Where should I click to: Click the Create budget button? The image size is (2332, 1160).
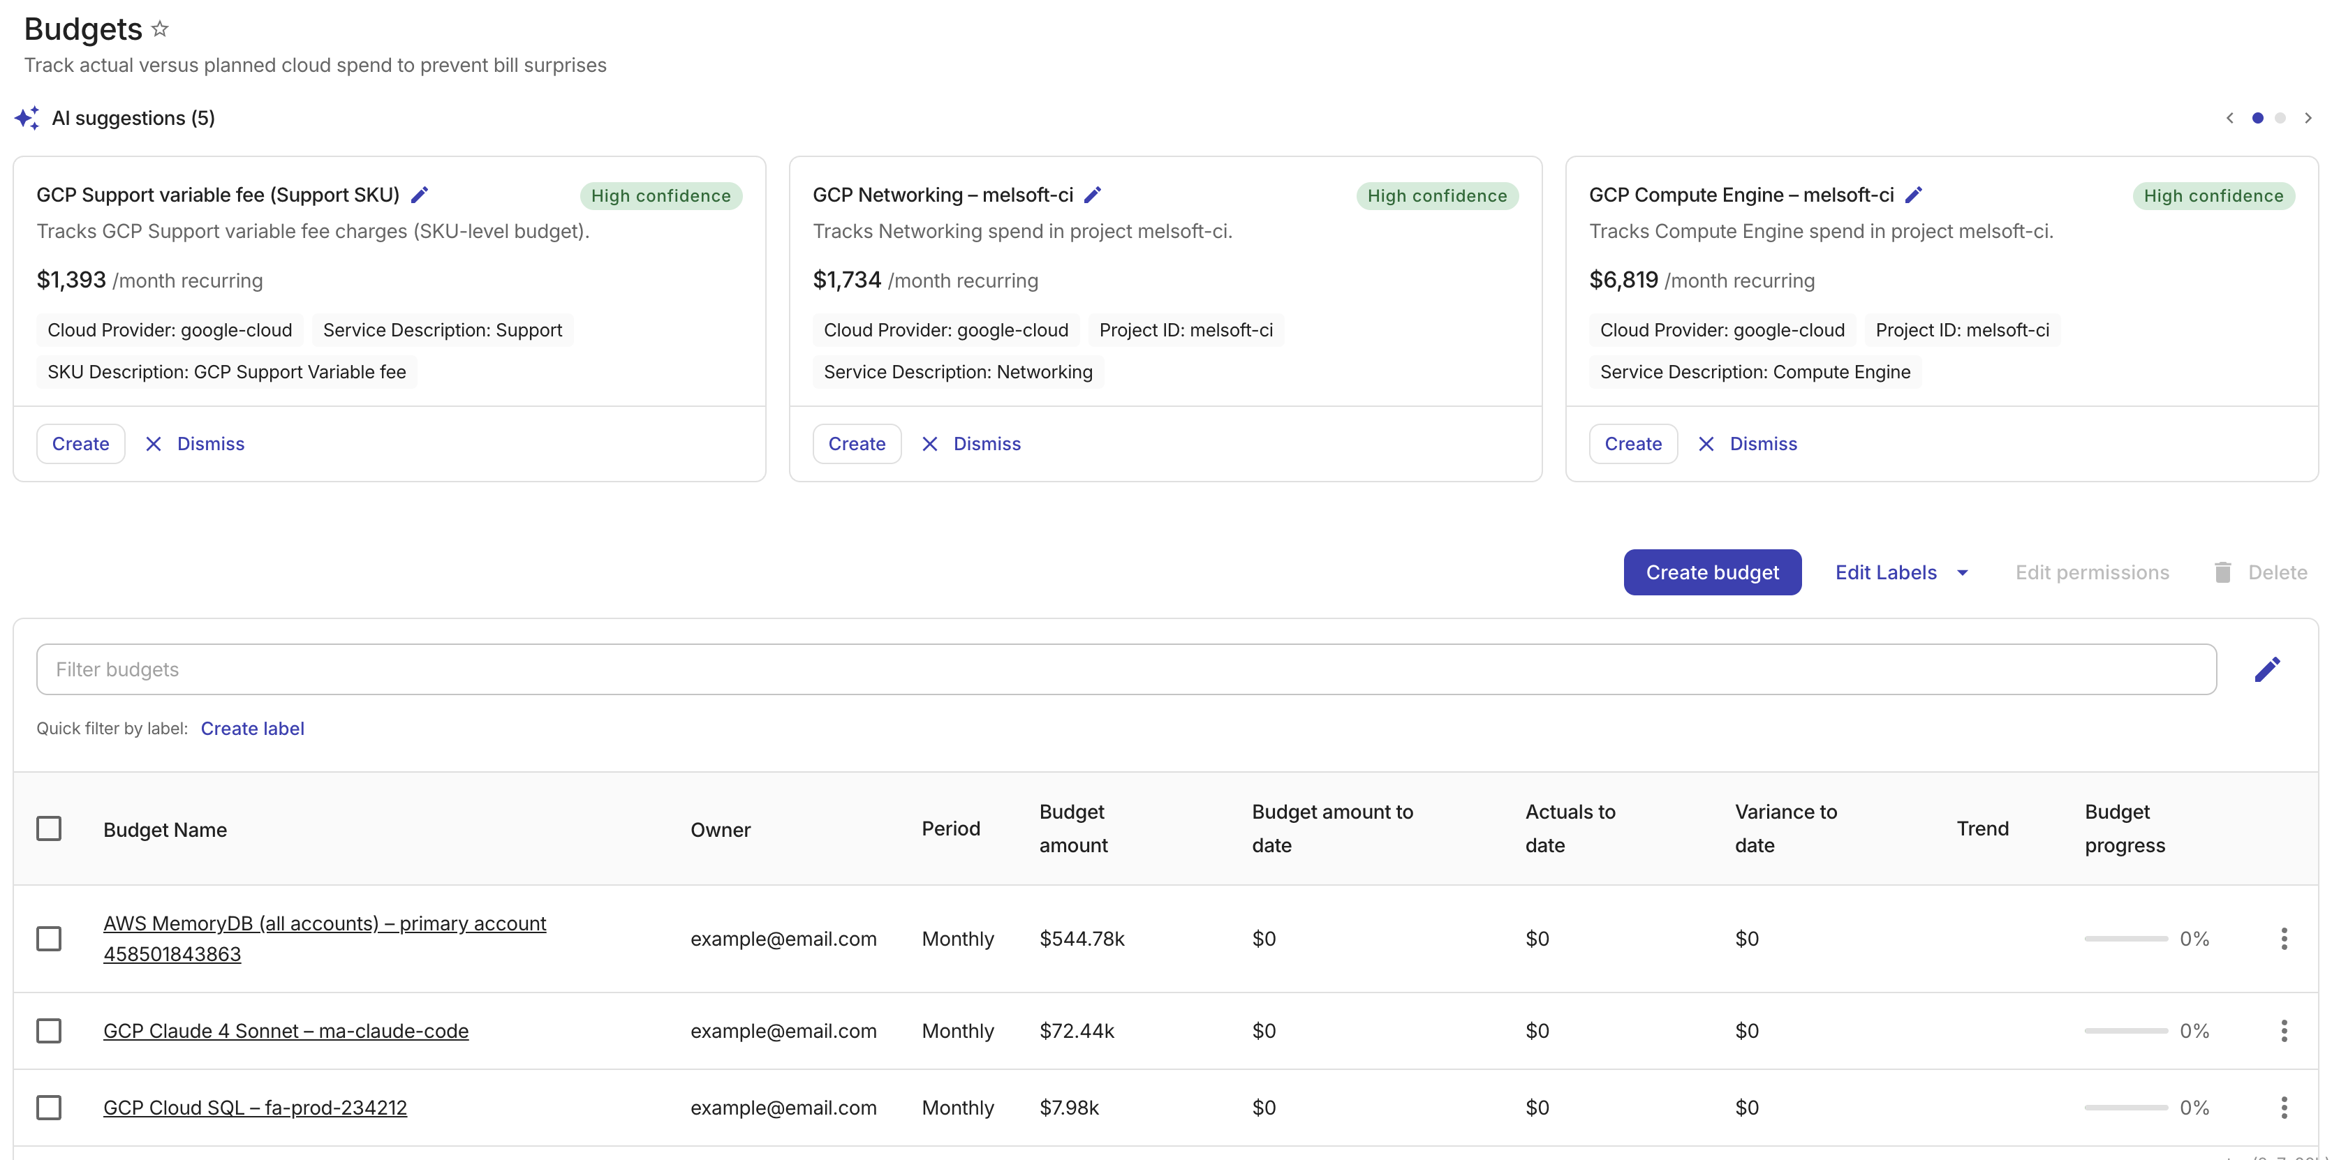pos(1712,572)
